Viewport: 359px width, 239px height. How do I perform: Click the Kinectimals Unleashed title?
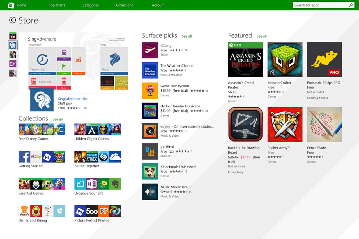tap(178, 167)
